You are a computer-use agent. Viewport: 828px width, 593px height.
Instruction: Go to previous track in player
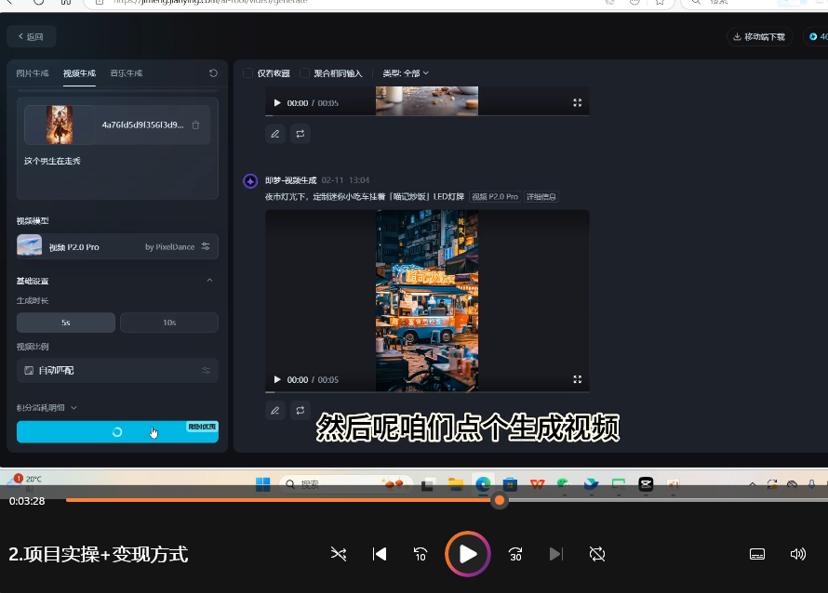tap(380, 554)
